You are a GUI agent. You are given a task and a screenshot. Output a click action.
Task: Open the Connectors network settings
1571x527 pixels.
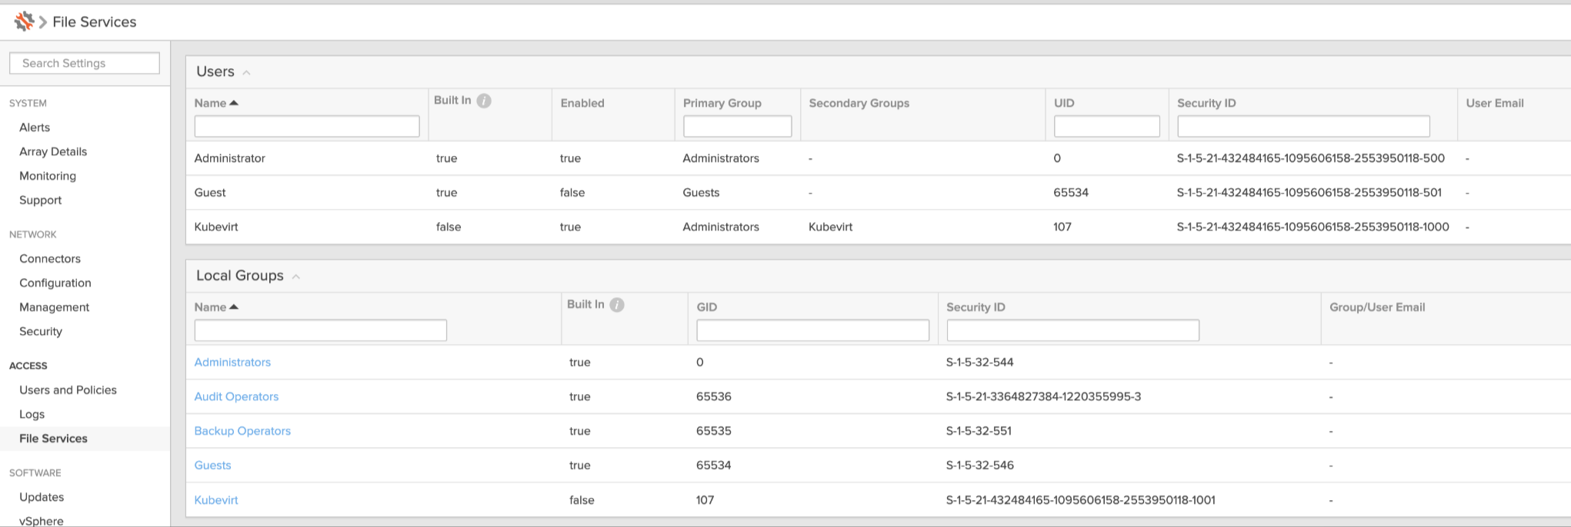[50, 259]
